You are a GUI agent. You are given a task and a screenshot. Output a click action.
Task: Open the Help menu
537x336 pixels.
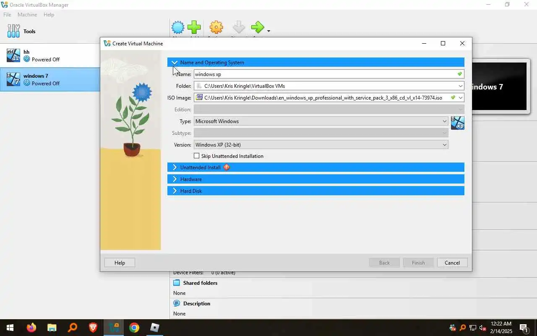(49, 15)
